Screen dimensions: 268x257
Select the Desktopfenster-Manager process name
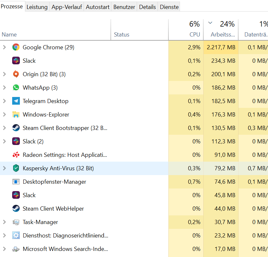pos(54,182)
